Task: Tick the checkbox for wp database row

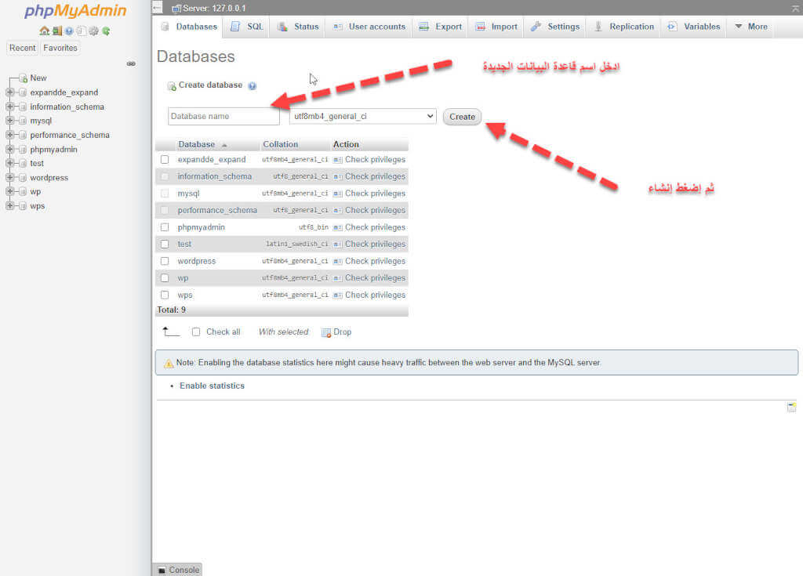Action: [x=165, y=278]
